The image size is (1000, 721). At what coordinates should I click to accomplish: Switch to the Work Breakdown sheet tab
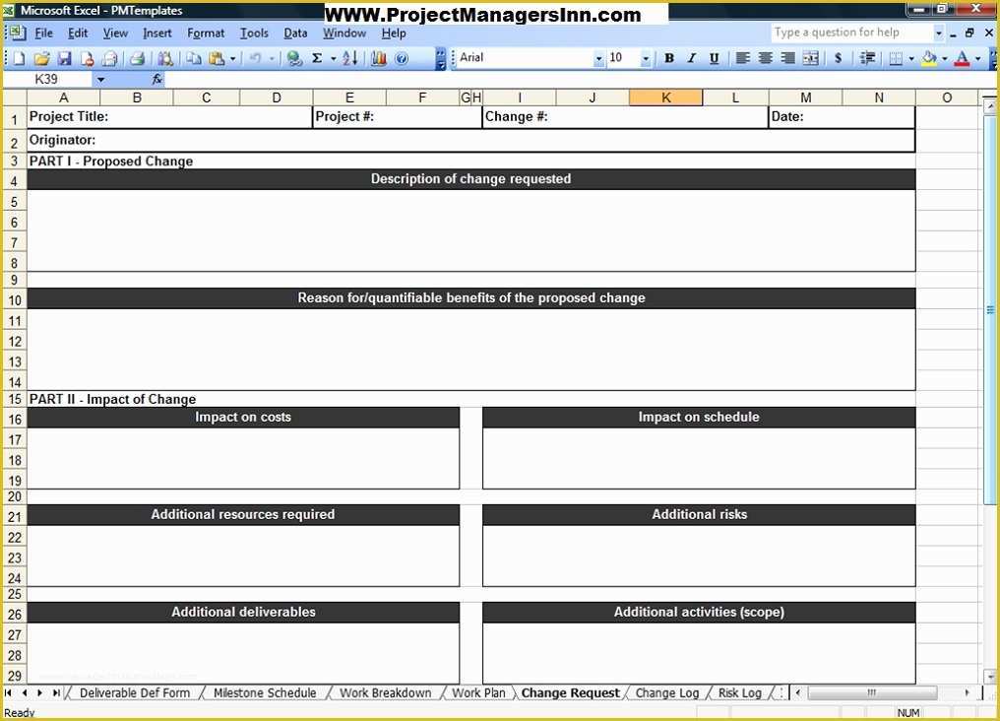385,692
